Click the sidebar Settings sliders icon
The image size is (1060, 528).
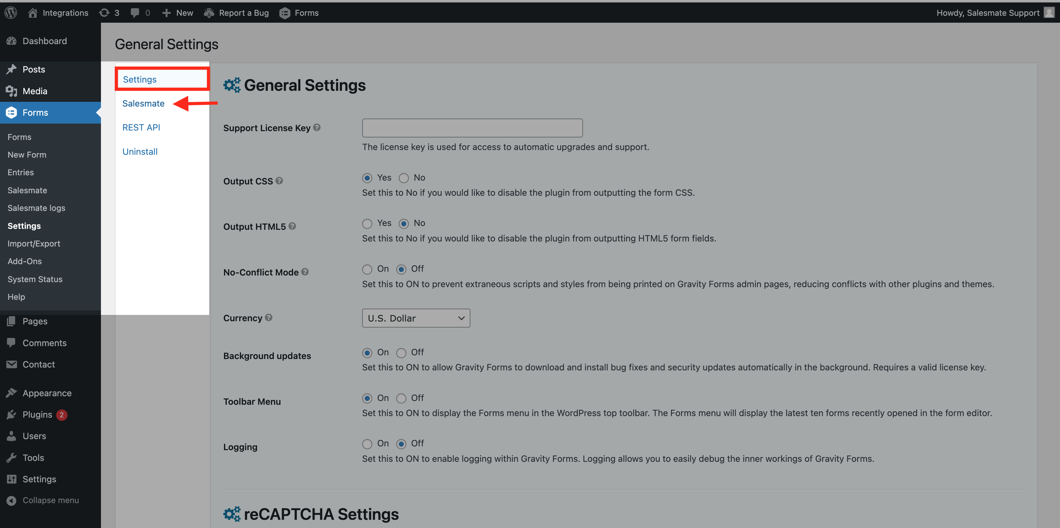coord(12,479)
